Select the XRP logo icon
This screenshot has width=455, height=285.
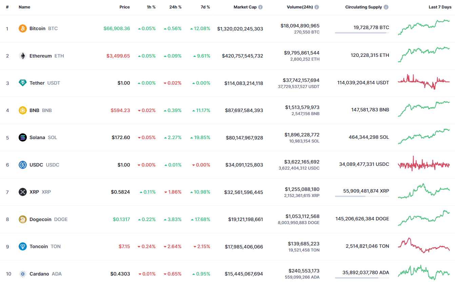pyautogui.click(x=22, y=192)
